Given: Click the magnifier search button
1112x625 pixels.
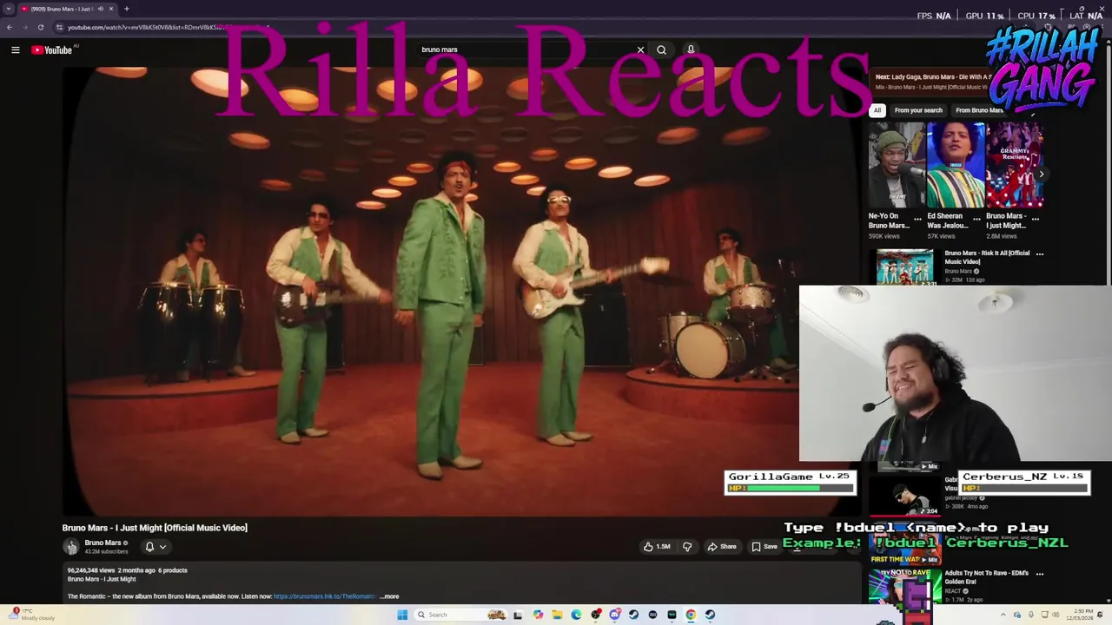Looking at the screenshot, I should click(661, 49).
